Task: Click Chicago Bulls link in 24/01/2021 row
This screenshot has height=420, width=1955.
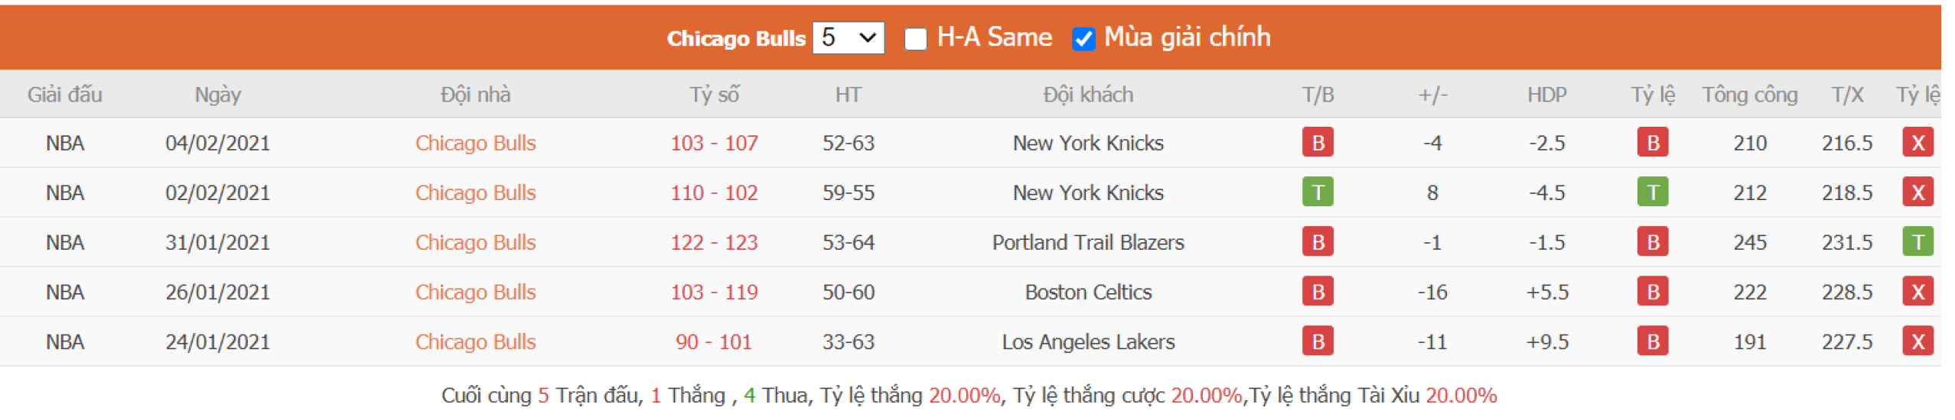Action: point(475,341)
